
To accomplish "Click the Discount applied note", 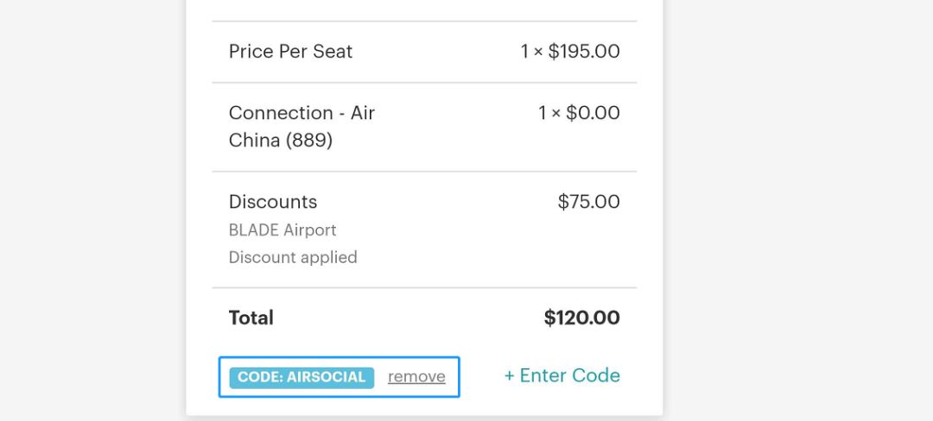I will [x=293, y=257].
